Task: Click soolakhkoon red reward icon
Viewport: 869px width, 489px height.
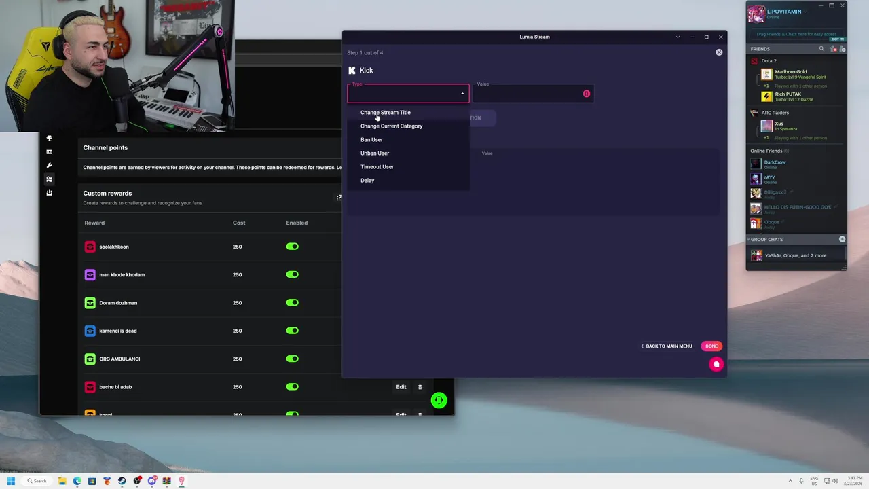Action: point(90,247)
